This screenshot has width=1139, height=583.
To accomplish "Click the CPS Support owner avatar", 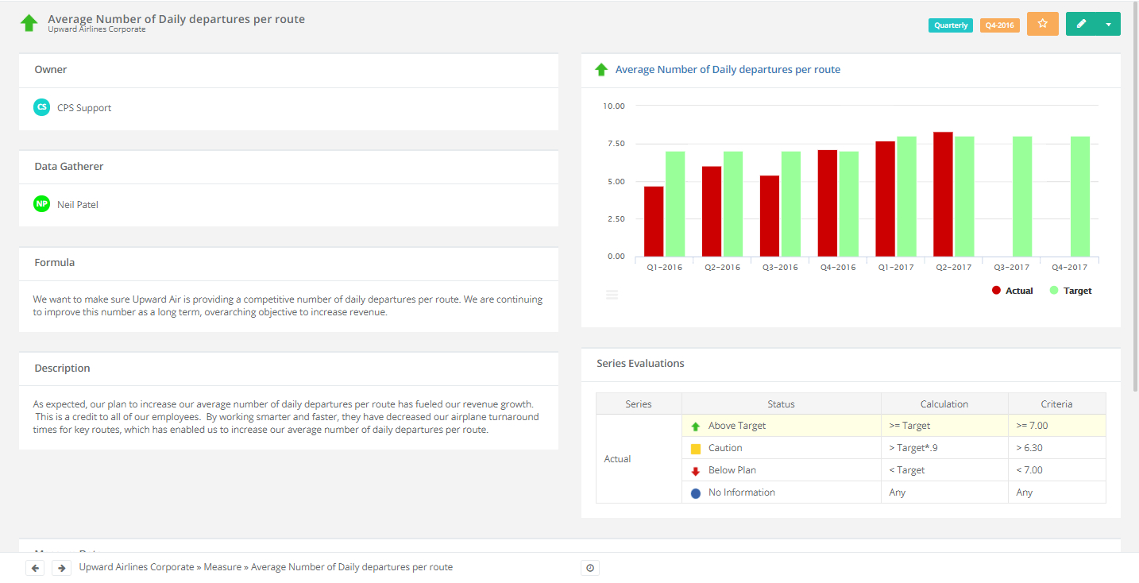I will tap(41, 106).
